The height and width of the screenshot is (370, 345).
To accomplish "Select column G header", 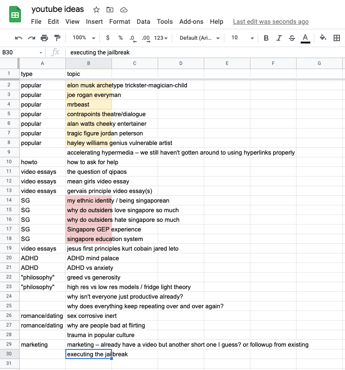I will (319, 63).
